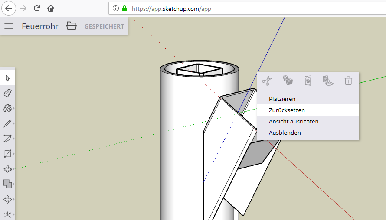Choose the Paint bucket tool

pos(7,108)
